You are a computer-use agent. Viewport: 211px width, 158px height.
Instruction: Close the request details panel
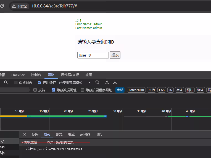(x=25, y=134)
